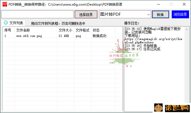Click the 任务已完成 log entry
191x113 pixels.
[152, 49]
